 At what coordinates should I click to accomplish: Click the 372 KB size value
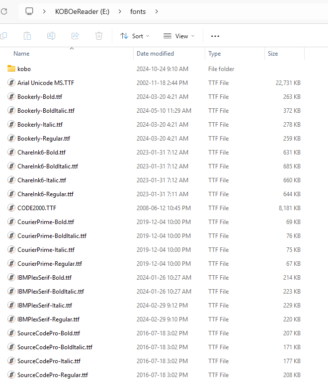tap(292, 111)
